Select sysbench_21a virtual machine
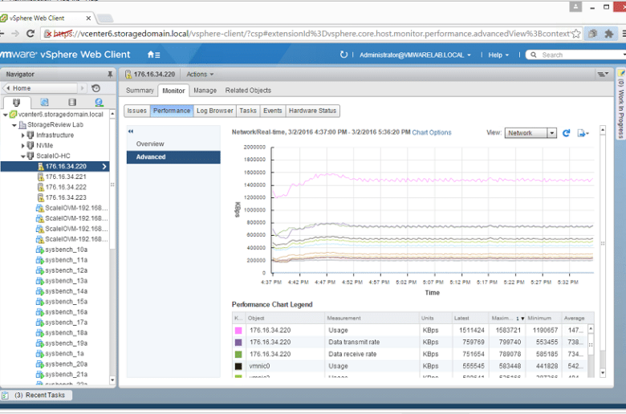The height and width of the screenshot is (414, 626). coord(66,374)
